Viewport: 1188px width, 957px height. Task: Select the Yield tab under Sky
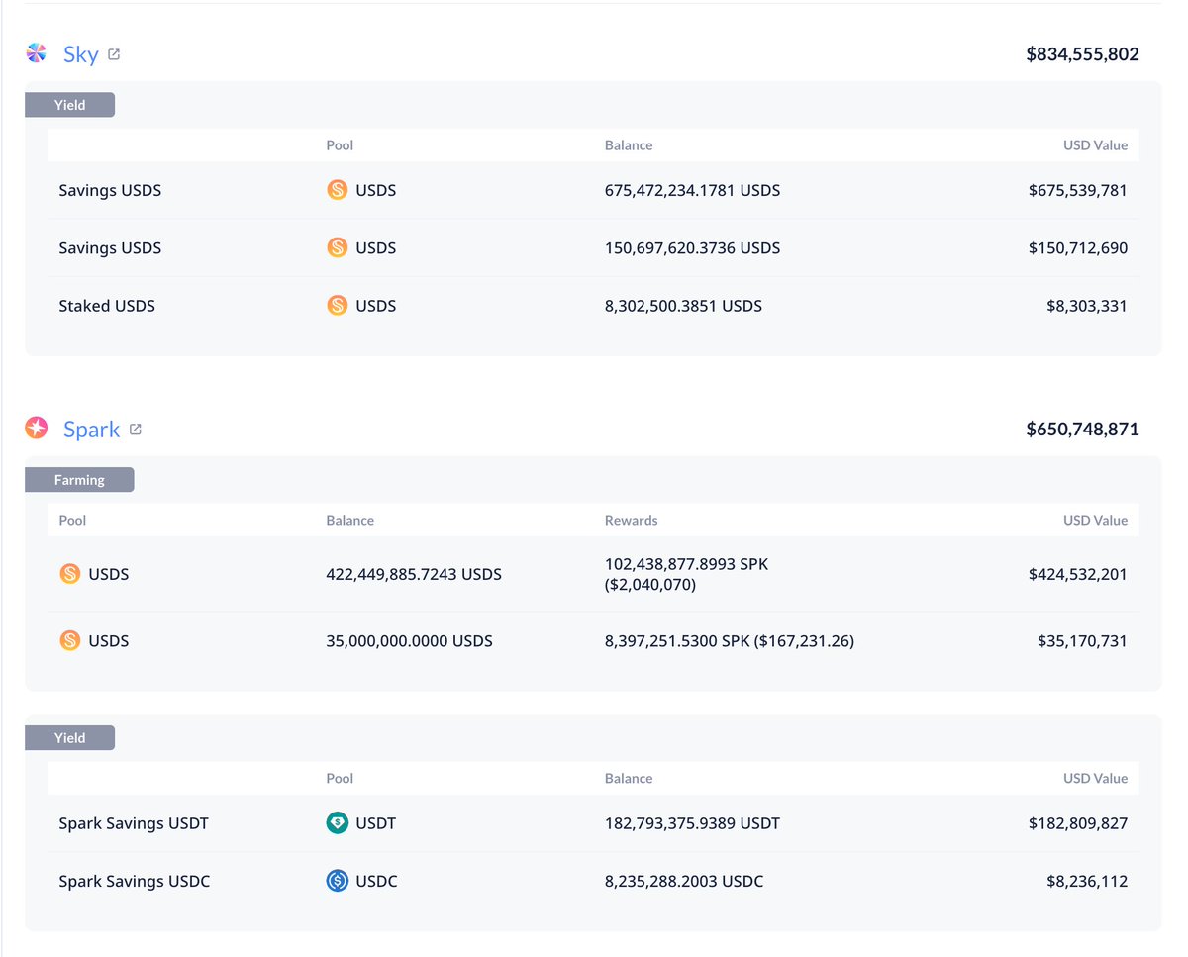click(69, 105)
